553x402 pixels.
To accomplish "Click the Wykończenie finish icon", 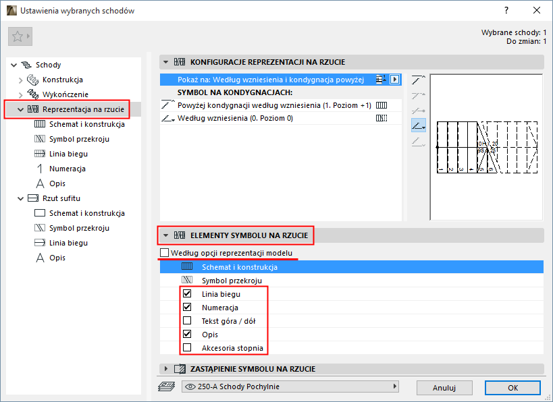I will pos(33,94).
